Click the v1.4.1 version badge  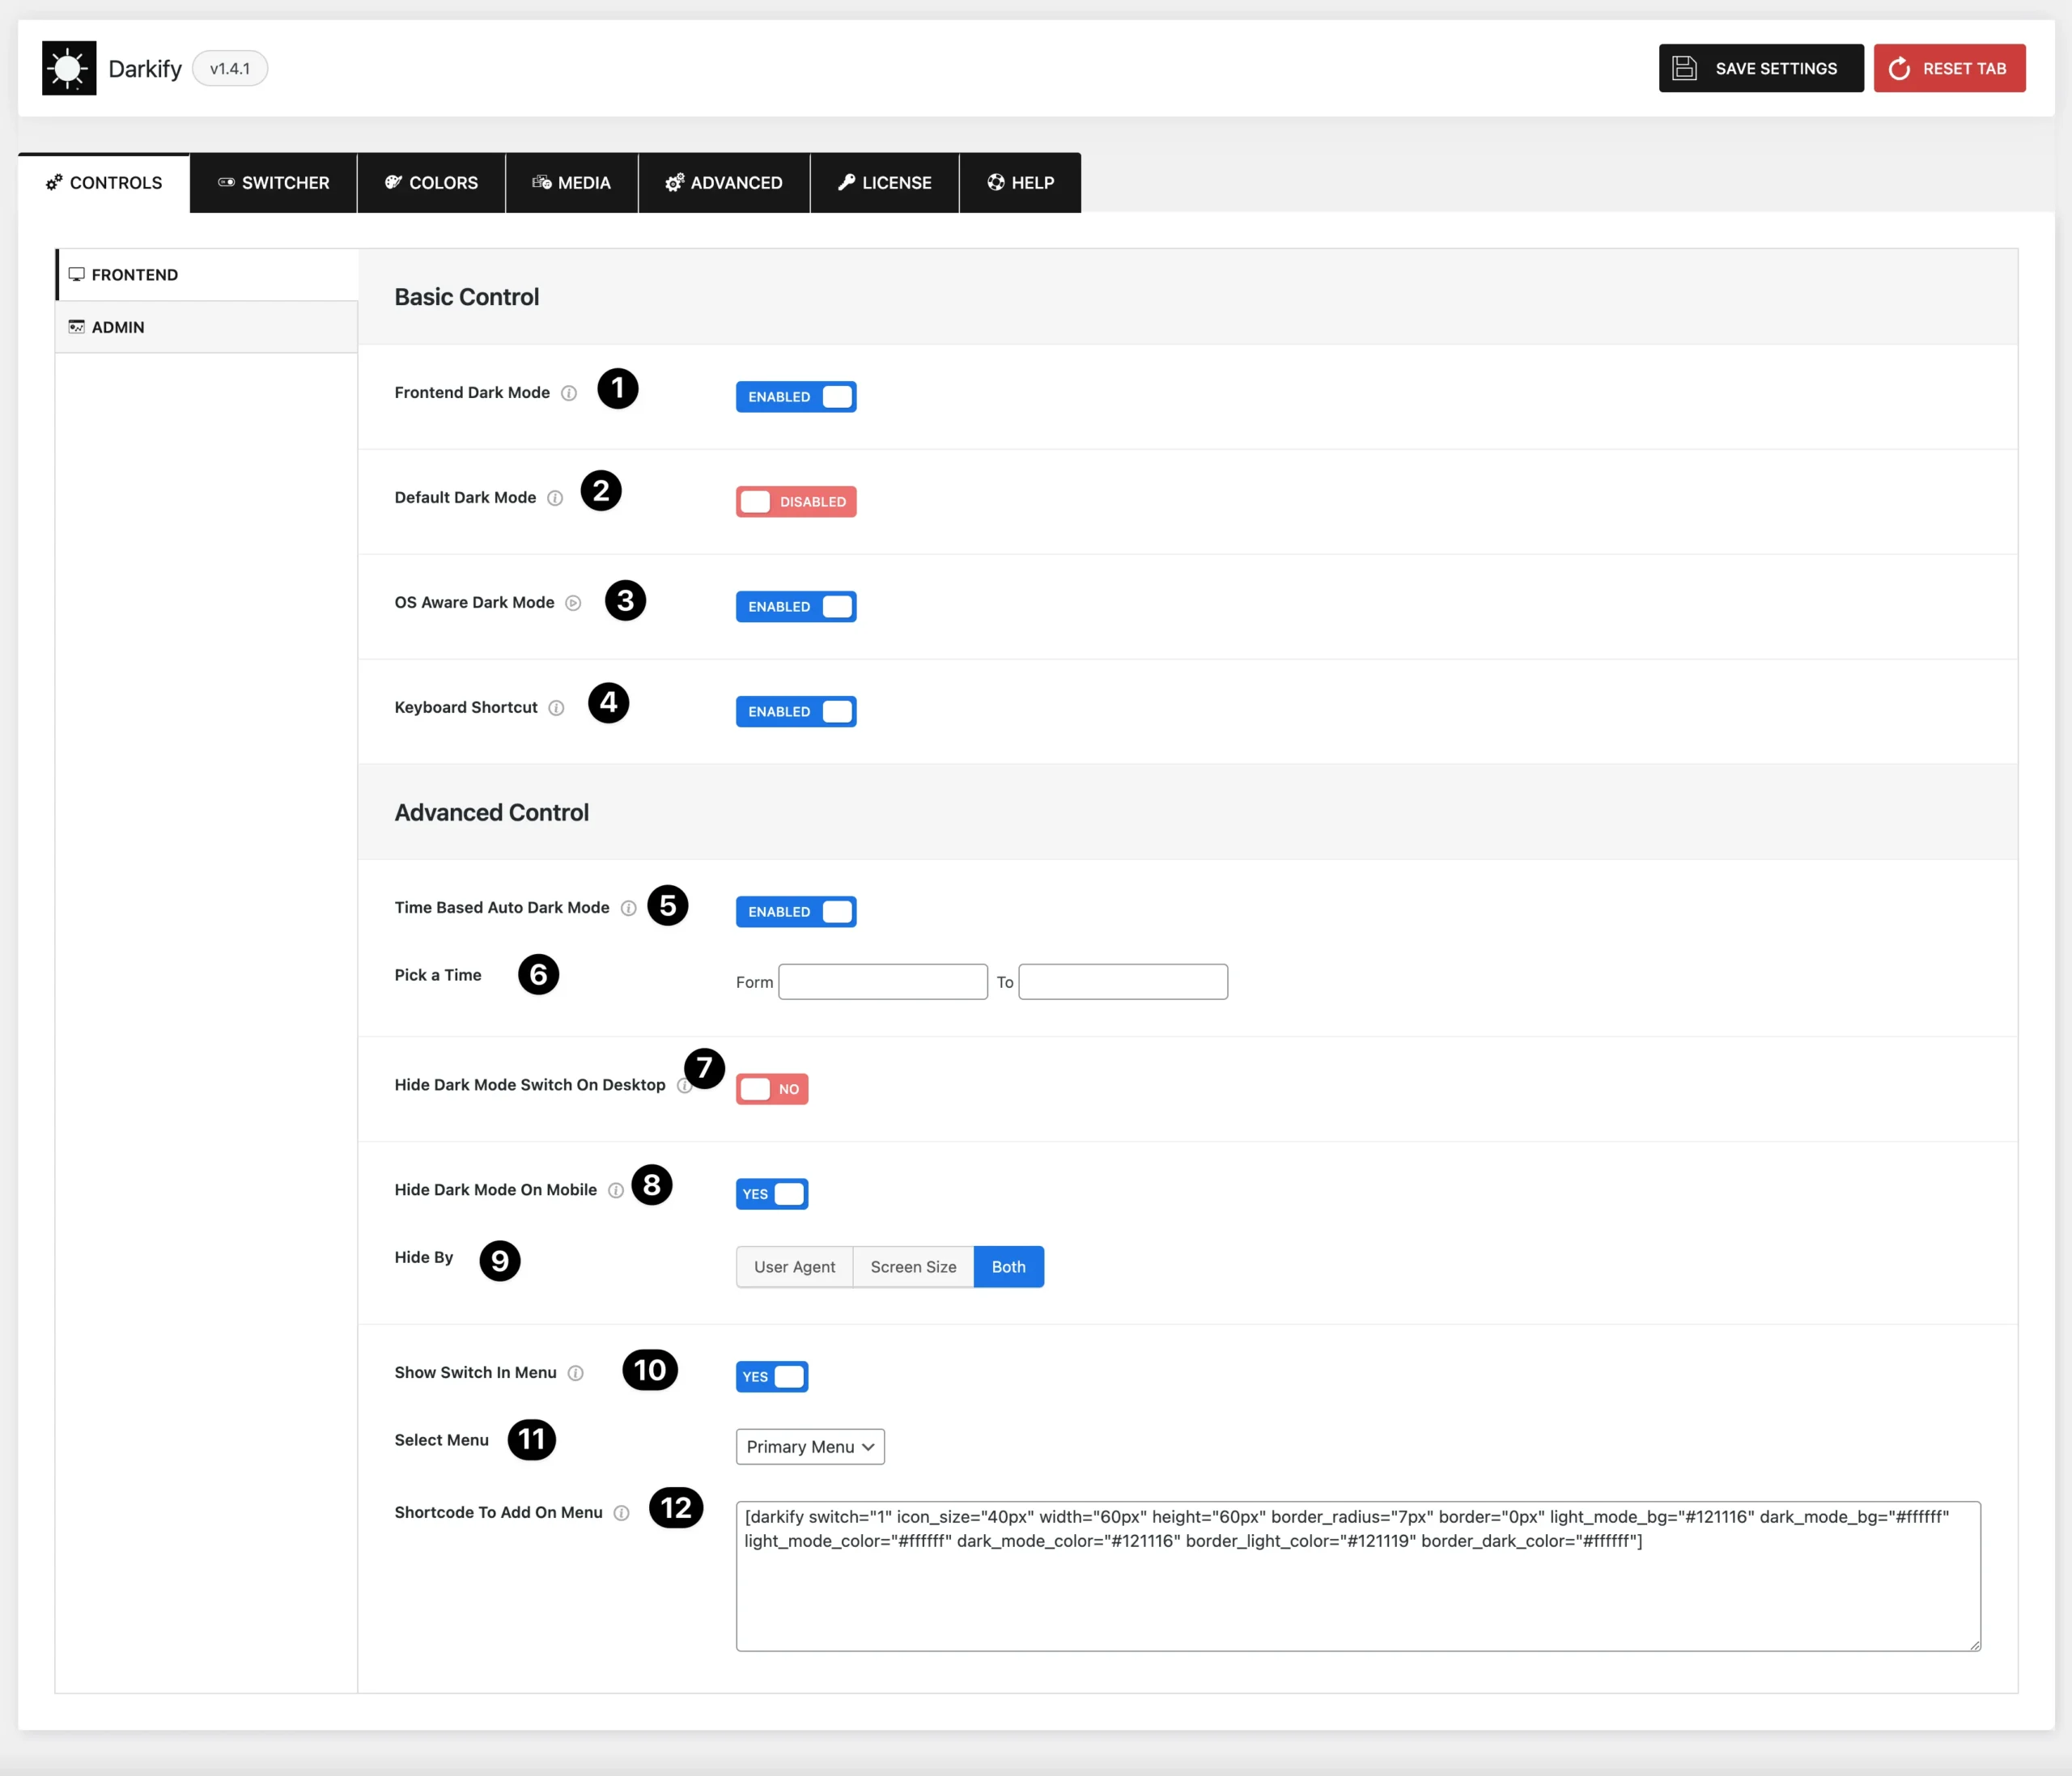(x=230, y=68)
